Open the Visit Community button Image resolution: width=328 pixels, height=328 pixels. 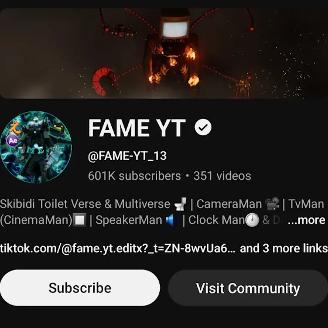(248, 288)
